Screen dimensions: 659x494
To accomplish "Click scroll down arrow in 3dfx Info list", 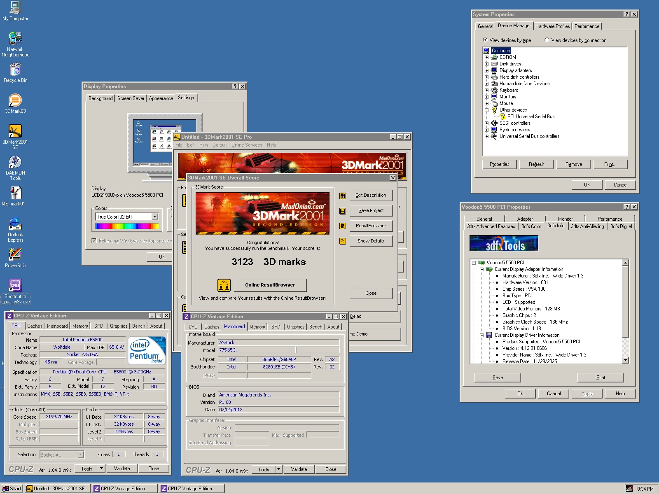I will [626, 360].
